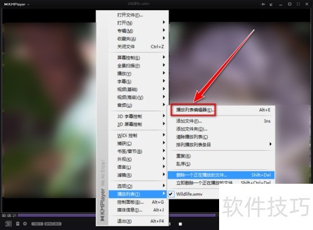The height and width of the screenshot is (230, 313).
Task: Click the 00:00:21 elapsed time display
Action: click(x=9, y=216)
